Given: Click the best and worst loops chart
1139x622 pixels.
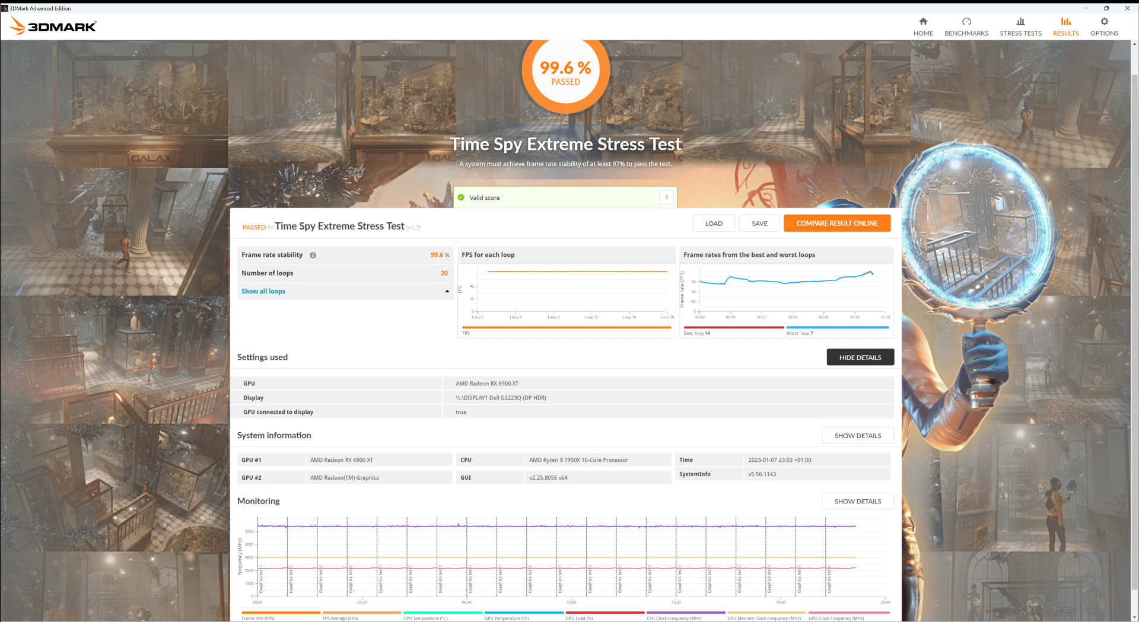Looking at the screenshot, I should 787,292.
